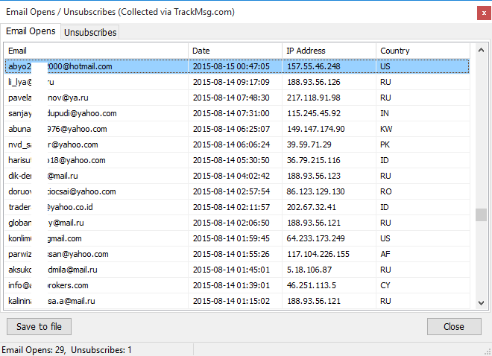Select IP address 202.67.32.41

(x=312, y=207)
